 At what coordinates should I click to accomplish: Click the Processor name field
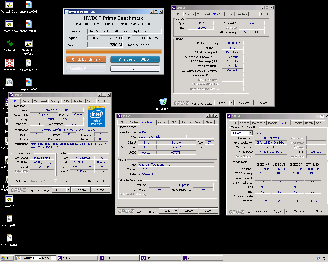[x=125, y=31]
